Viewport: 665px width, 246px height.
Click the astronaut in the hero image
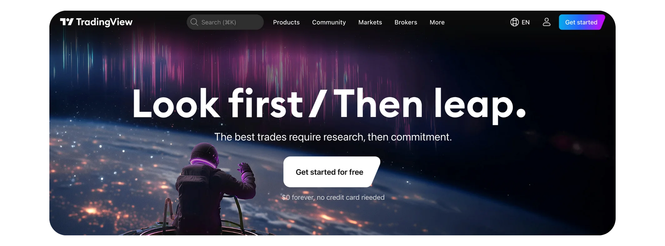pyautogui.click(x=215, y=189)
